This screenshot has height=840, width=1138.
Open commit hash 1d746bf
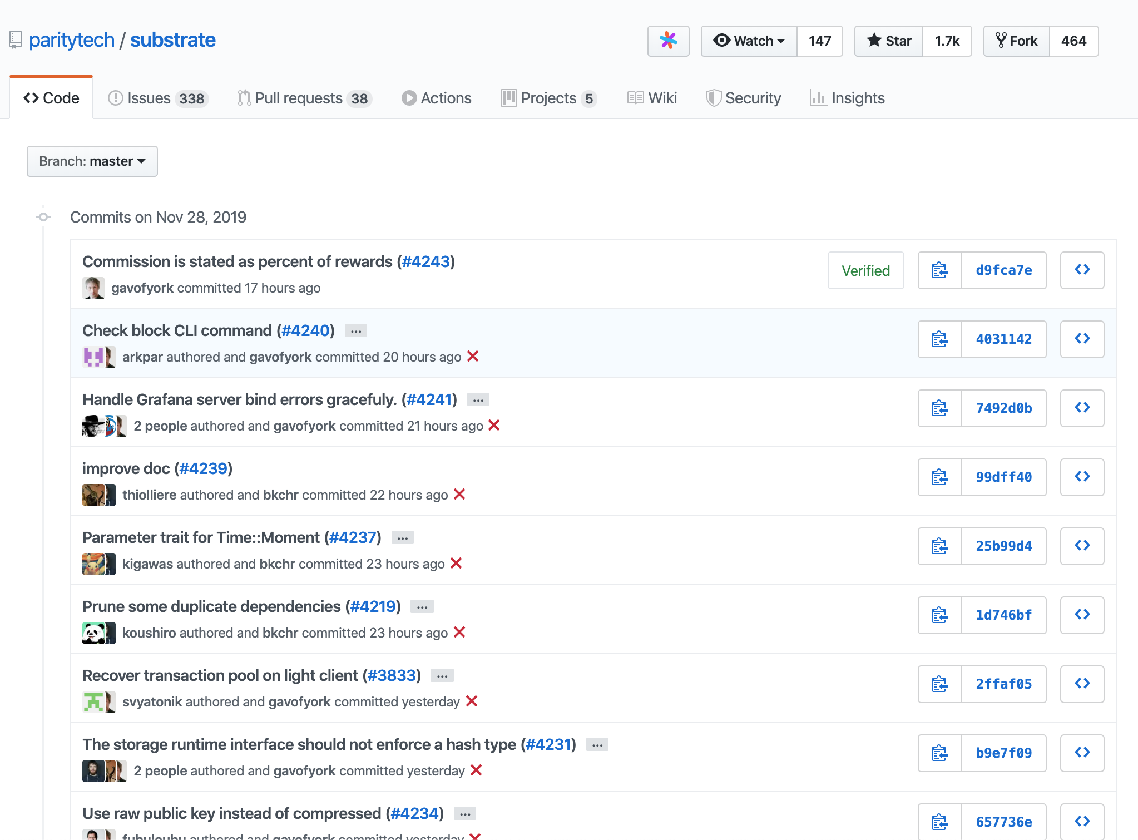[1003, 615]
